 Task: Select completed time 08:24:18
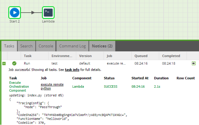click(169, 63)
